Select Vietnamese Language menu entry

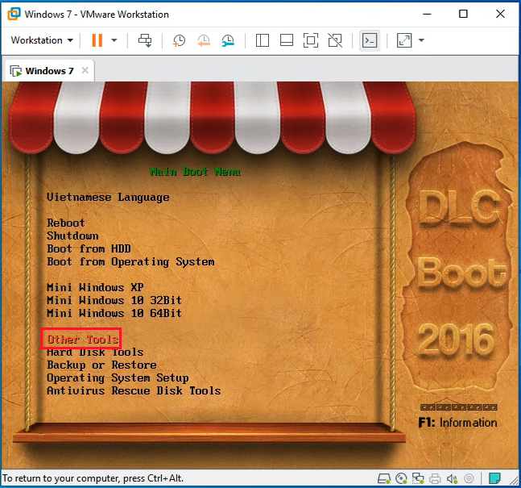[x=108, y=197]
